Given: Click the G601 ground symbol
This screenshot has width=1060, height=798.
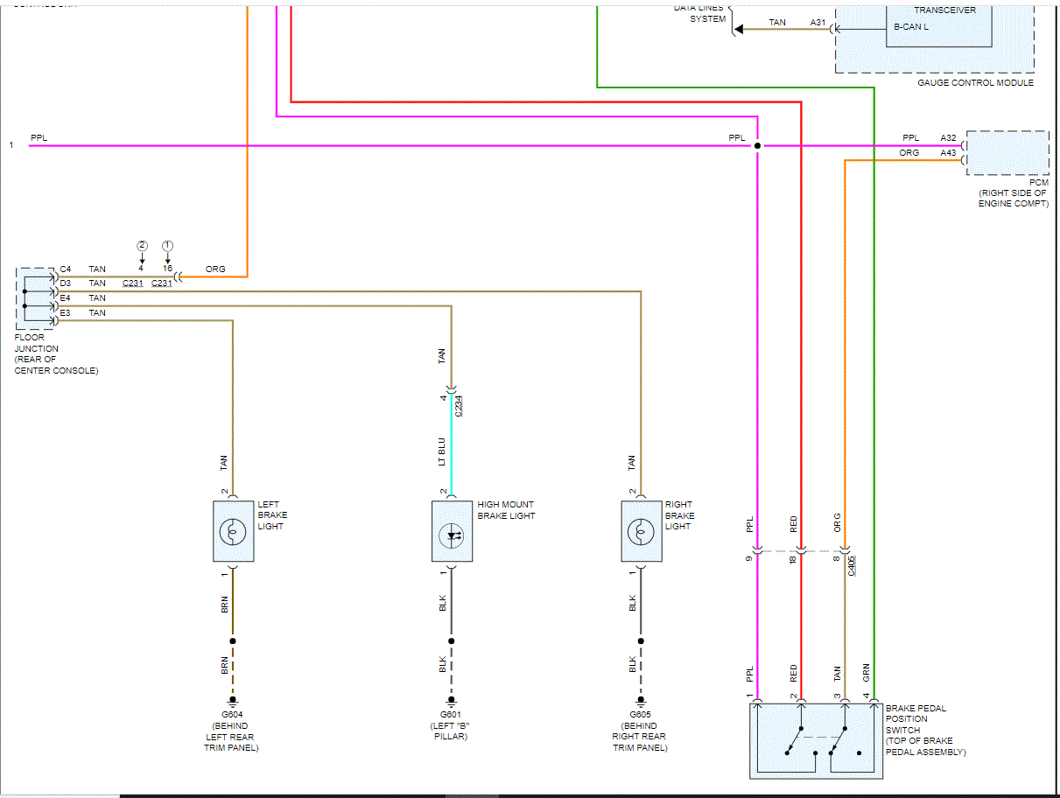Looking at the screenshot, I should pyautogui.click(x=453, y=700).
